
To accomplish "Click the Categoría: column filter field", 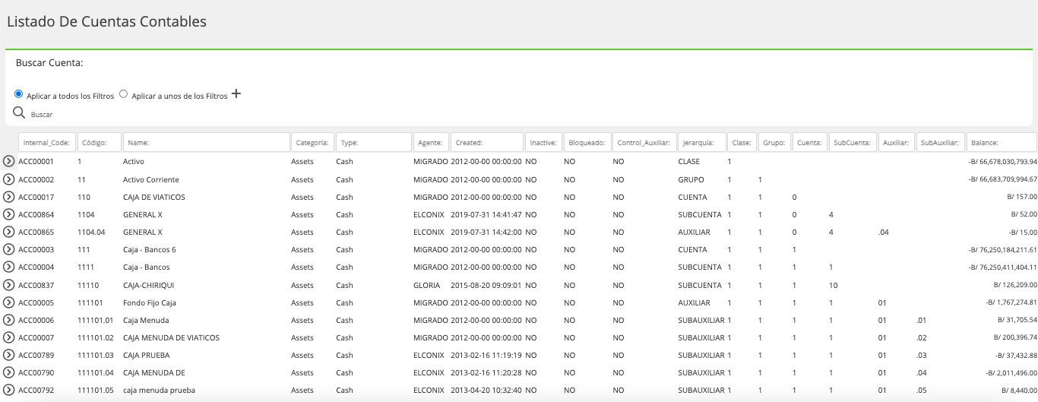I will [x=312, y=142].
